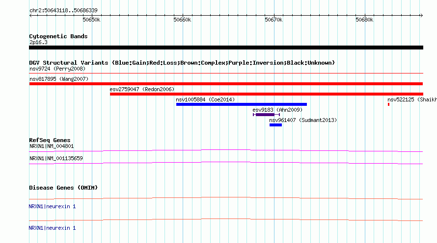Select the Disease Genes (OMIM) track title
437x243 pixels.
coord(63,188)
